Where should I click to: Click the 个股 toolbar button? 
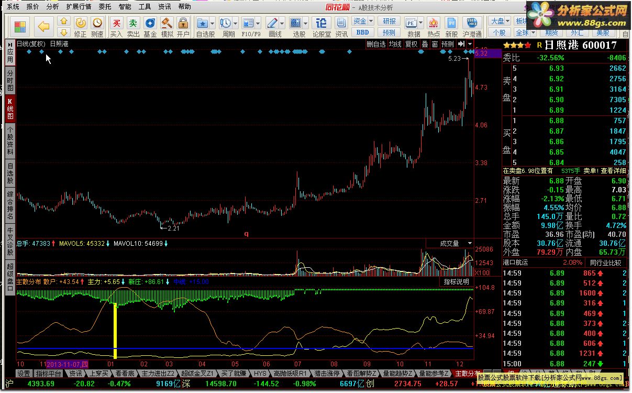[x=500, y=32]
